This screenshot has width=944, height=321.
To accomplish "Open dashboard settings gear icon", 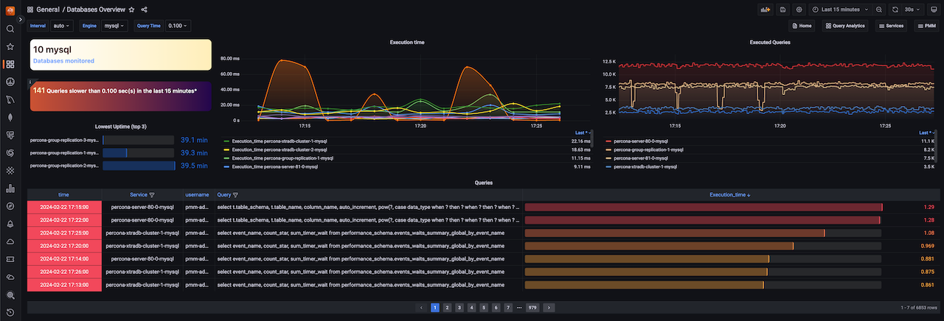I will tap(799, 10).
